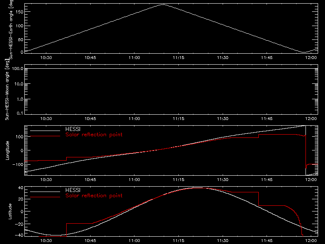The height and width of the screenshot is (244, 325).
Task: Click 11:15 label under Latitude plot
Action: point(178,241)
